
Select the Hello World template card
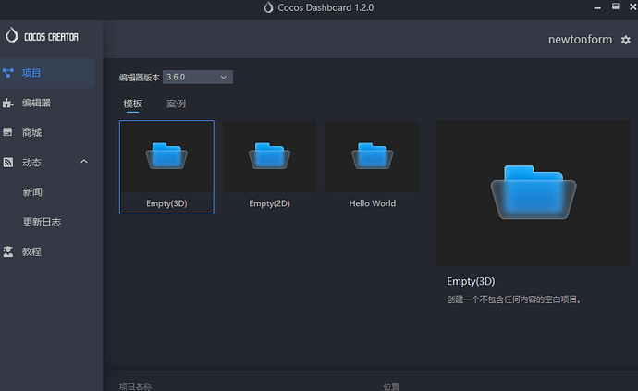click(x=373, y=166)
